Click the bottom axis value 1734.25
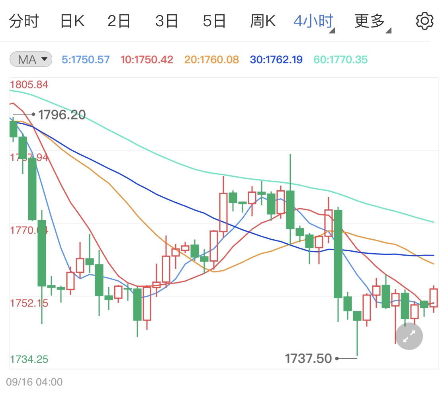 pyautogui.click(x=29, y=359)
